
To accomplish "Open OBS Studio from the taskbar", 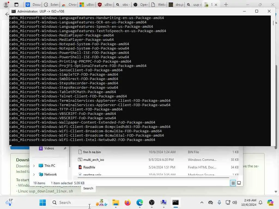I will point(151,202).
